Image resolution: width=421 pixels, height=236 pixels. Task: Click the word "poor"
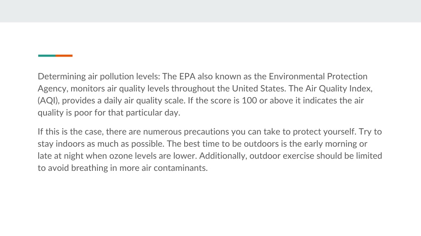point(83,113)
